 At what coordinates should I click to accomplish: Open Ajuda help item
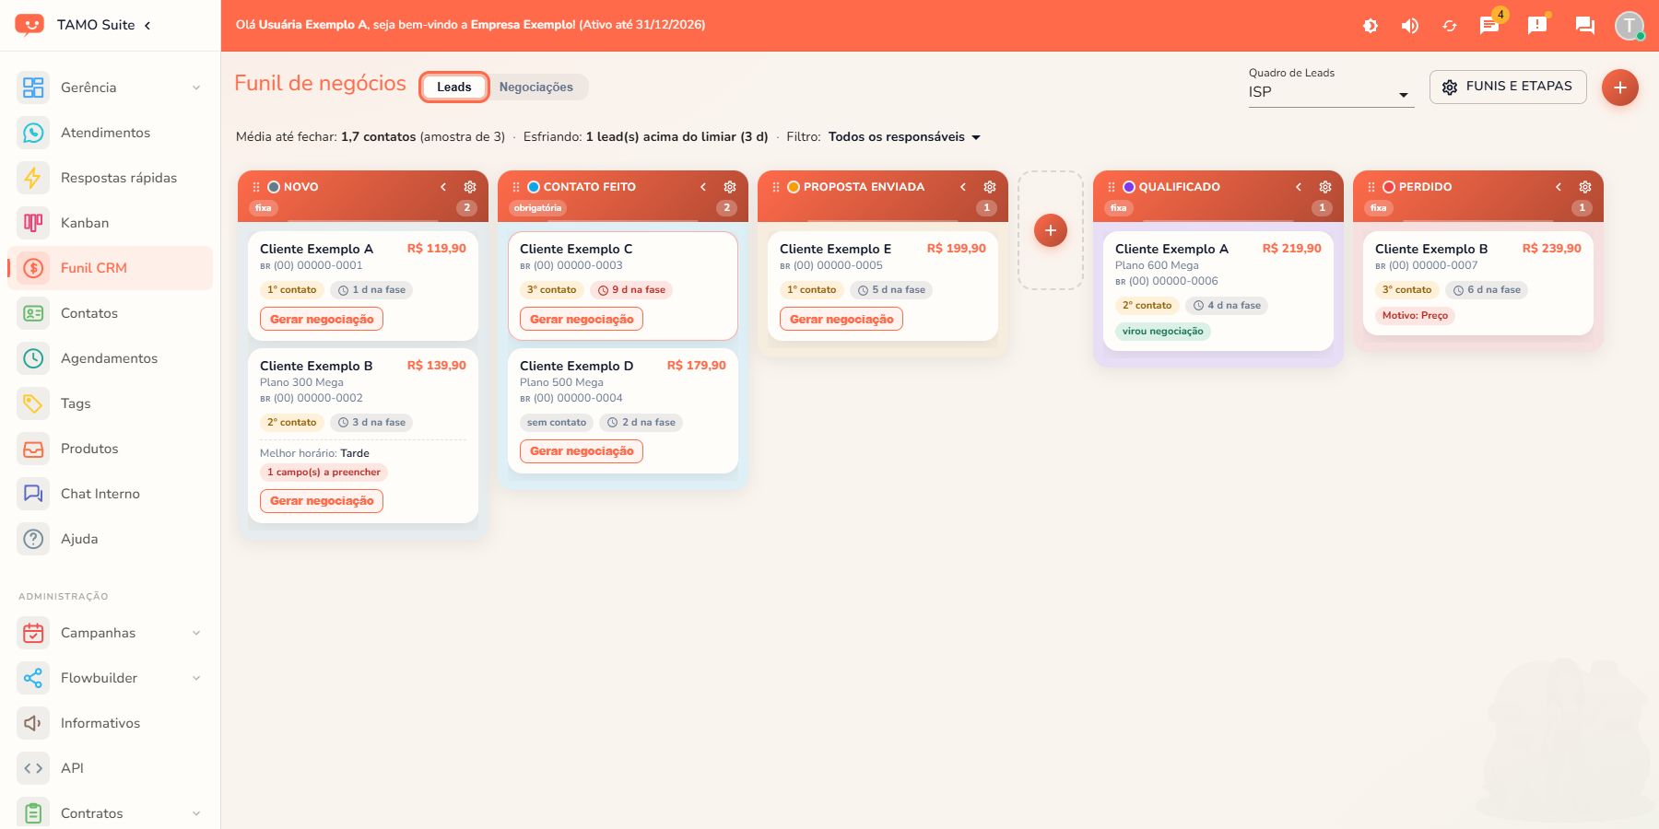pos(111,539)
